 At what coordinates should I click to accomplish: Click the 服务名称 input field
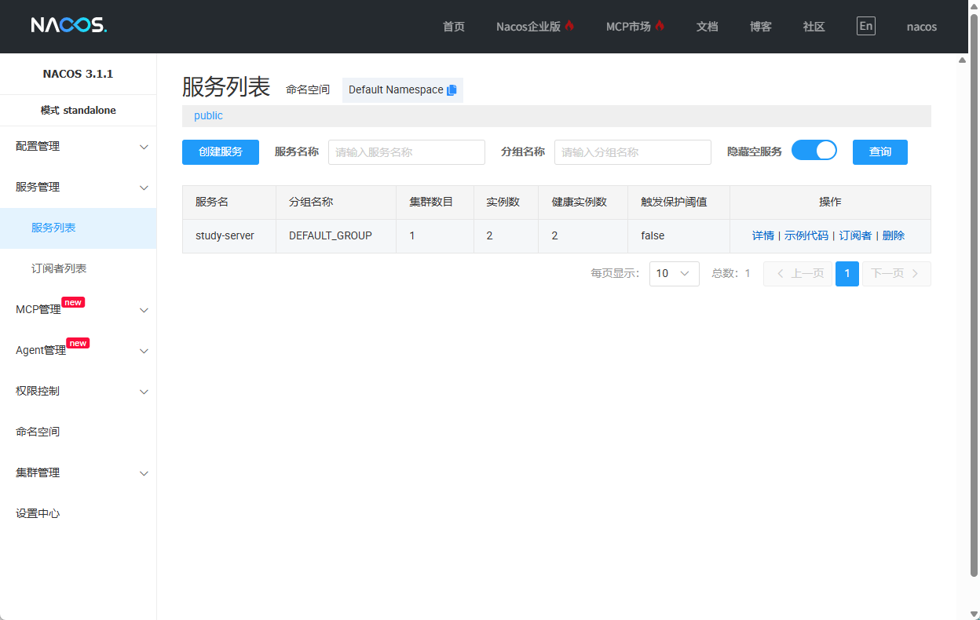[x=406, y=152]
